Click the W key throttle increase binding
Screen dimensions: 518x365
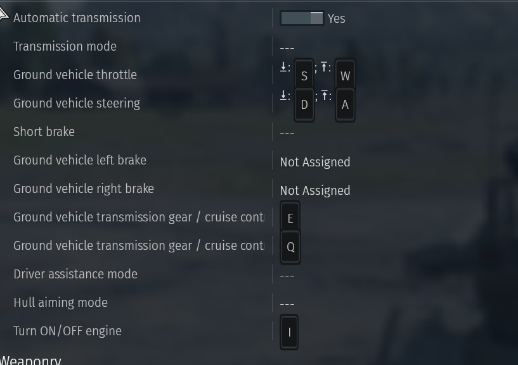tap(345, 76)
